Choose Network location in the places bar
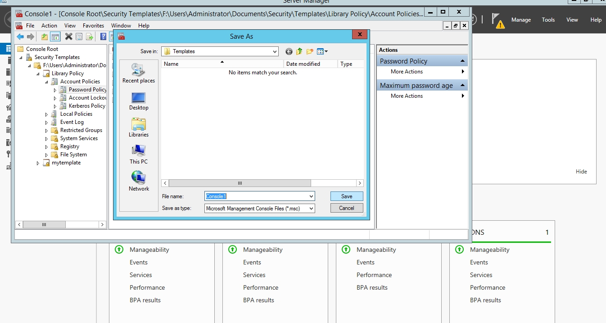The image size is (606, 323). click(139, 181)
